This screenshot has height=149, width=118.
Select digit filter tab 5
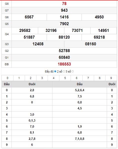[65, 78]
